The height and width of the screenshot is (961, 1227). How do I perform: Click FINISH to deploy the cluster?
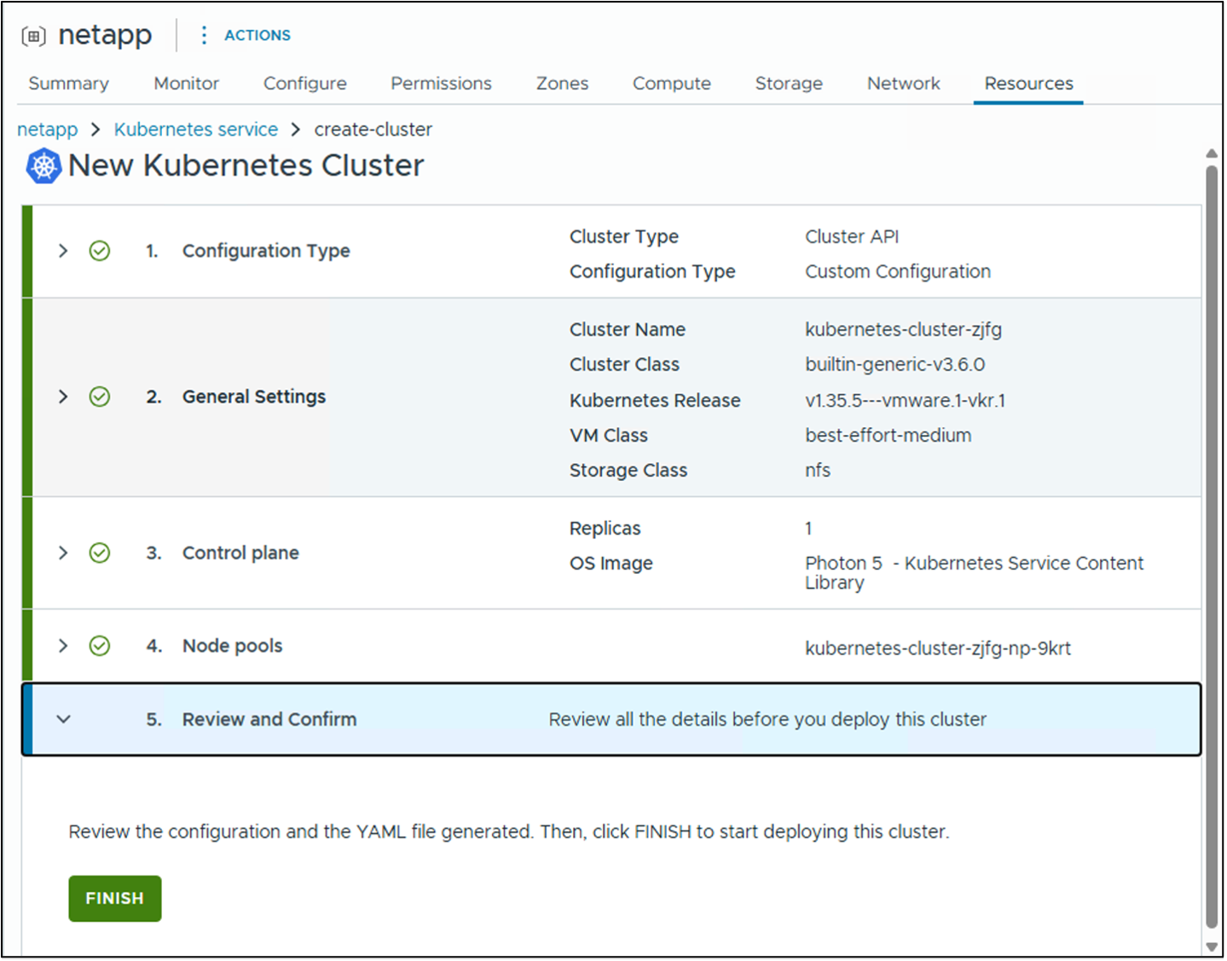coord(115,899)
